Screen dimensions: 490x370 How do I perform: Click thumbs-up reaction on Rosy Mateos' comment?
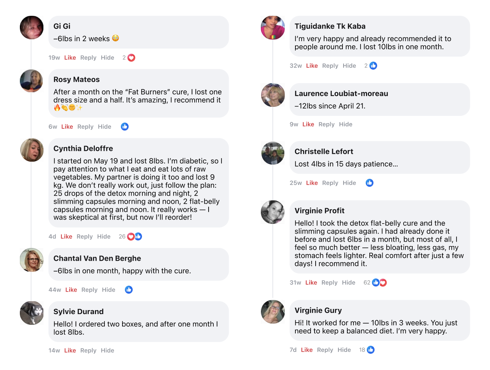[x=125, y=127]
